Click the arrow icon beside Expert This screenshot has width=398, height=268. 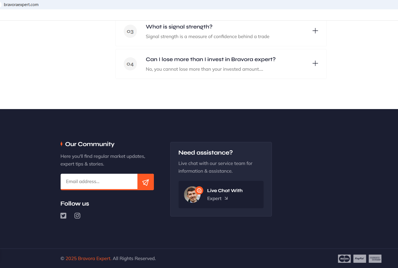(226, 198)
